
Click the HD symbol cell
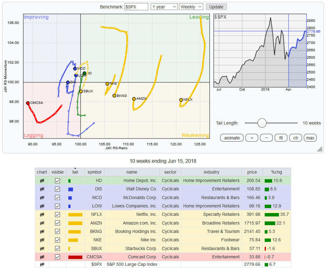pos(94,180)
